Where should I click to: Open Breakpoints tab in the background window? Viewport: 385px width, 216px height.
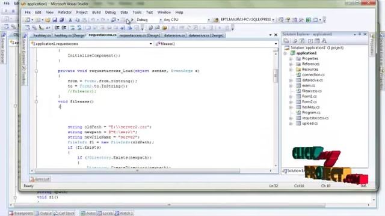coord(20,214)
